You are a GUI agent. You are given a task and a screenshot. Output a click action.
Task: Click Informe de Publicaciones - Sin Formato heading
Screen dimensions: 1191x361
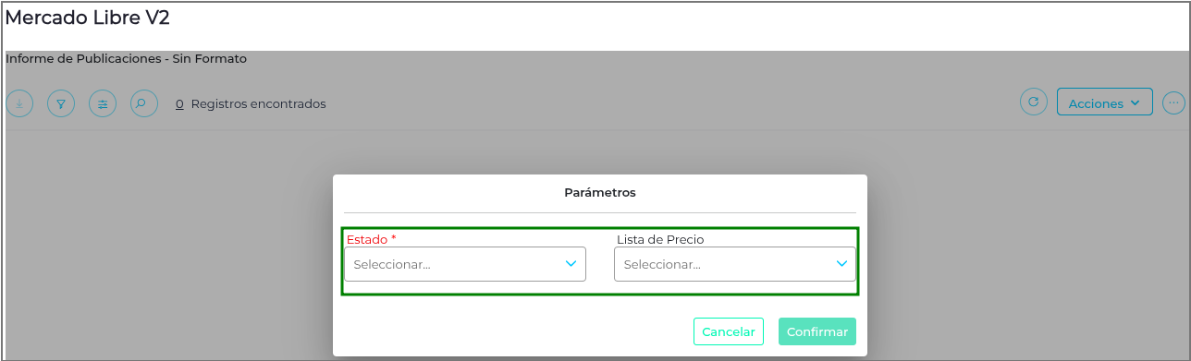point(126,58)
